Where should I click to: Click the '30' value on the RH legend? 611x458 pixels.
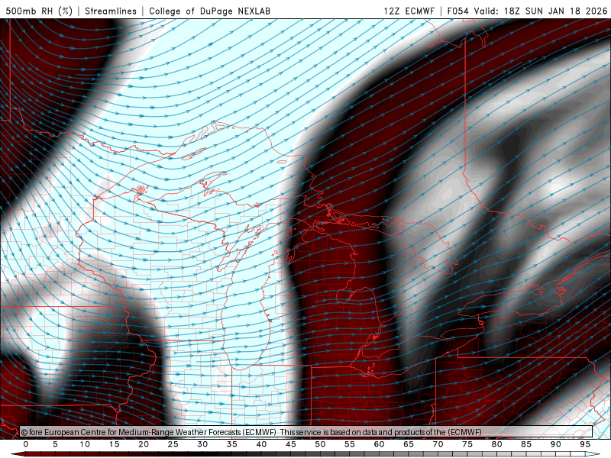(x=202, y=444)
